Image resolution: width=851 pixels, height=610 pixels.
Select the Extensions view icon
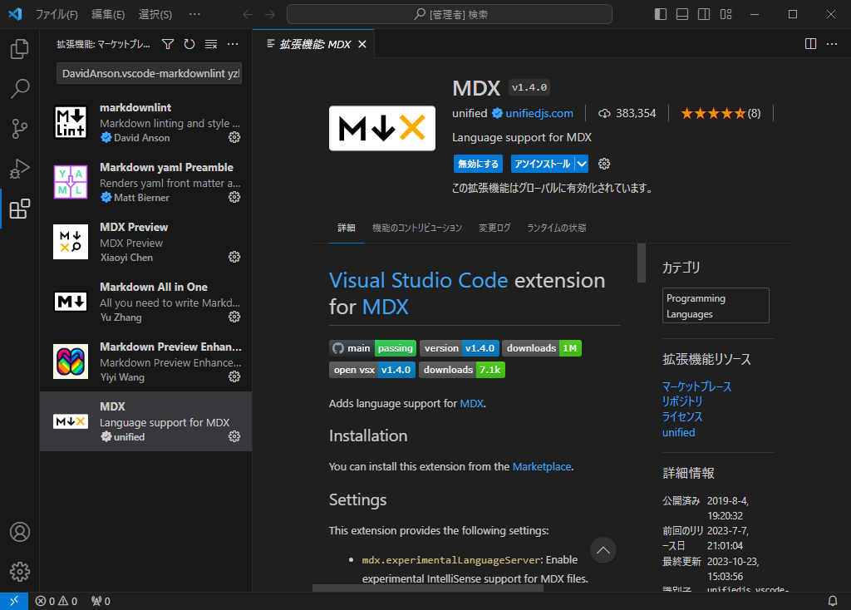(20, 209)
